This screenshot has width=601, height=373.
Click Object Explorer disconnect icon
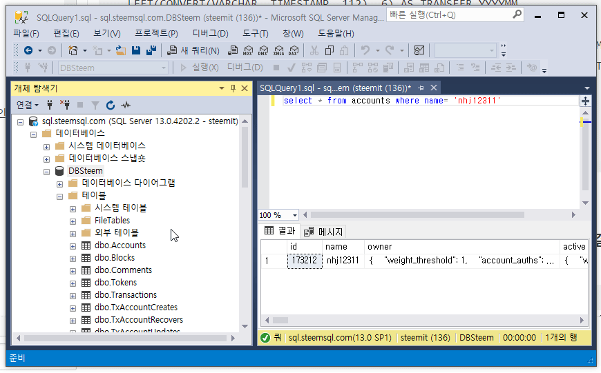point(65,104)
